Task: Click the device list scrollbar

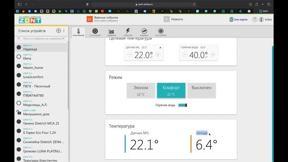Action: coord(68,75)
